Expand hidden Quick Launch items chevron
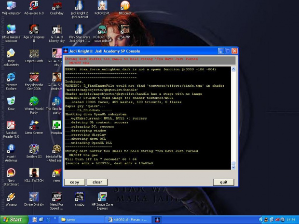The image size is (299, 224). pos(55,218)
